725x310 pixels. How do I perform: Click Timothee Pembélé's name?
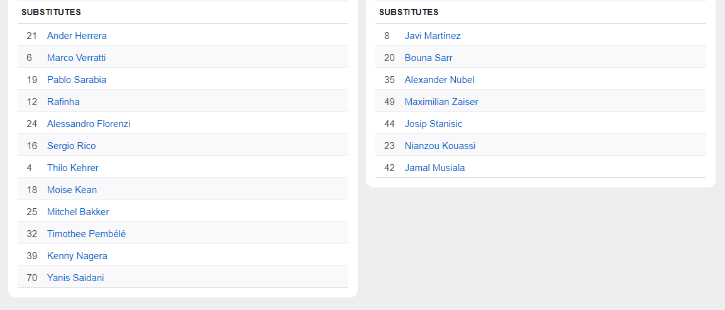pyautogui.click(x=86, y=234)
